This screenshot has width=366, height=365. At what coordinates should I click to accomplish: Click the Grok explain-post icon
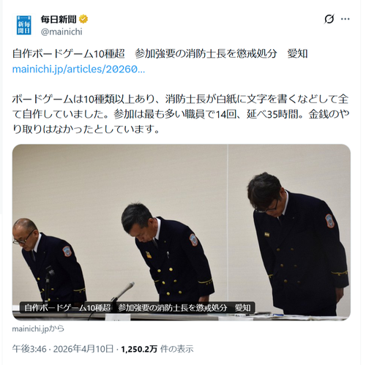329,19
